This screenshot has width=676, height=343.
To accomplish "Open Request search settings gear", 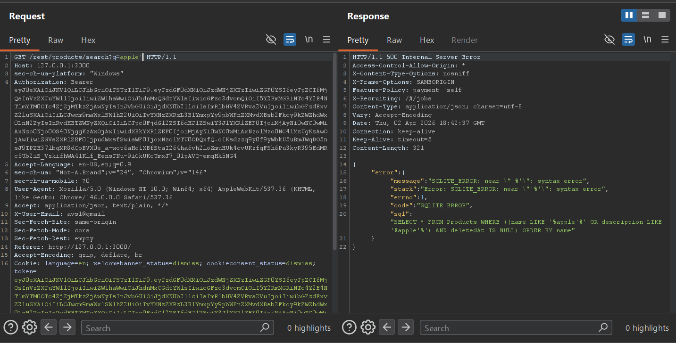I will click(x=29, y=327).
